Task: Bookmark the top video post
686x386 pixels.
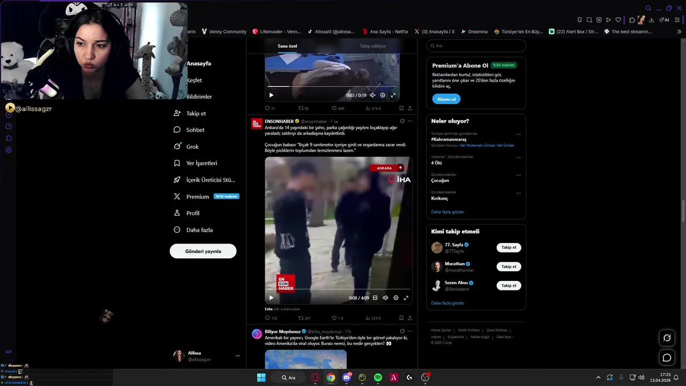Action: coord(401,108)
